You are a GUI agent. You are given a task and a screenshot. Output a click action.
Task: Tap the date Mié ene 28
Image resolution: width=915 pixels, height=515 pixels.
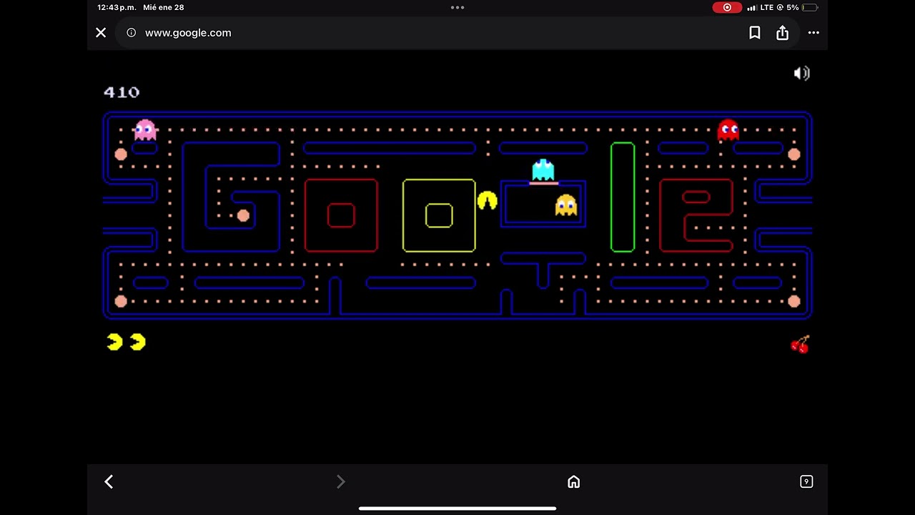pyautogui.click(x=163, y=7)
